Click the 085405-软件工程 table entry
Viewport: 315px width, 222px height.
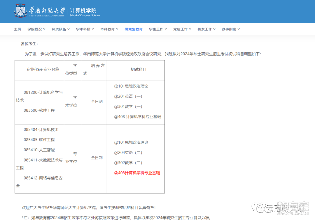point(39,140)
